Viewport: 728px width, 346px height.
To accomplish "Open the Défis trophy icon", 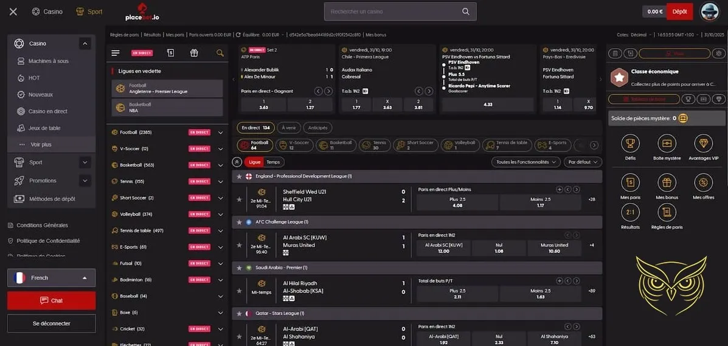I will click(630, 144).
